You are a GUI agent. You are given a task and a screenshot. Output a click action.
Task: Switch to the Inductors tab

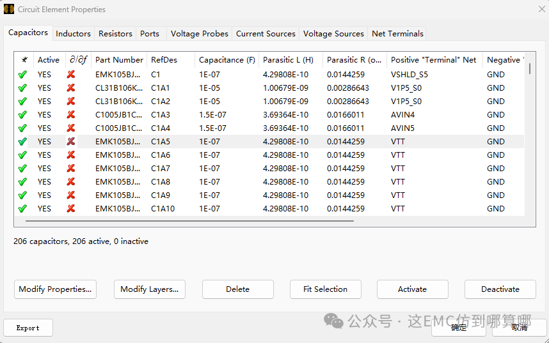(73, 34)
